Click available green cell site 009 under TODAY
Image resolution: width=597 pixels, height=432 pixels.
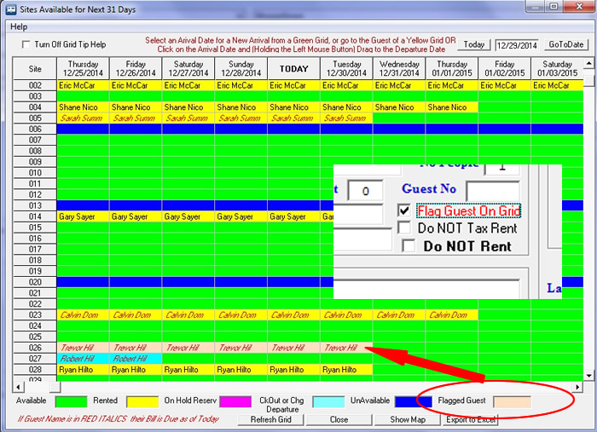[x=293, y=162]
